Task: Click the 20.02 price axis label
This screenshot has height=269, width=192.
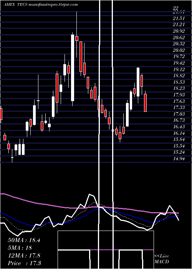Action: point(179,50)
